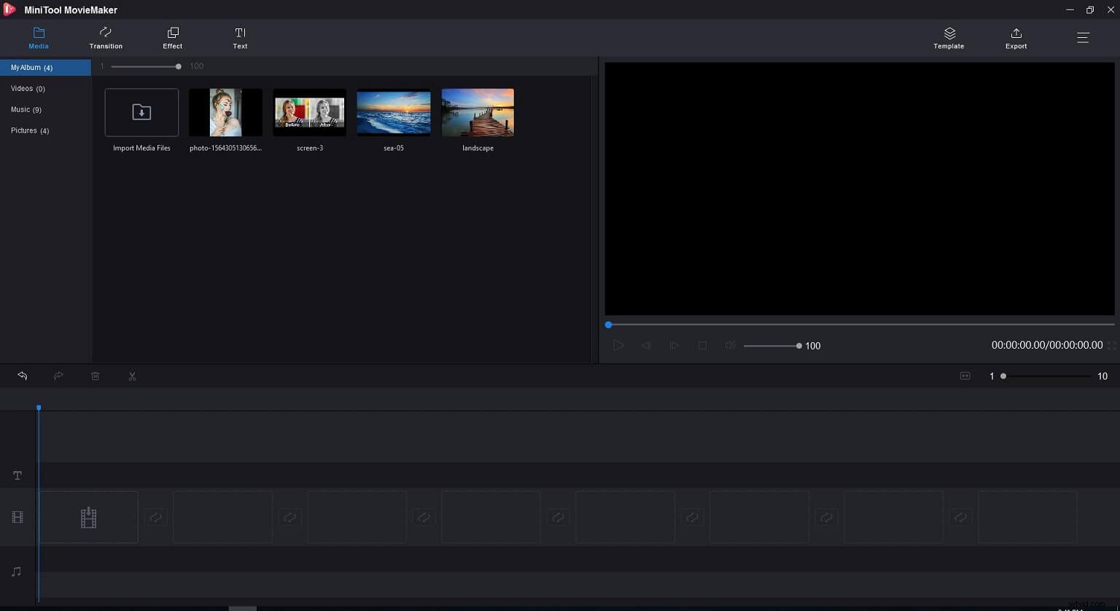Click the Delete (trash) icon on the timeline toolbar
Screen dimensions: 1120x611
click(x=95, y=376)
